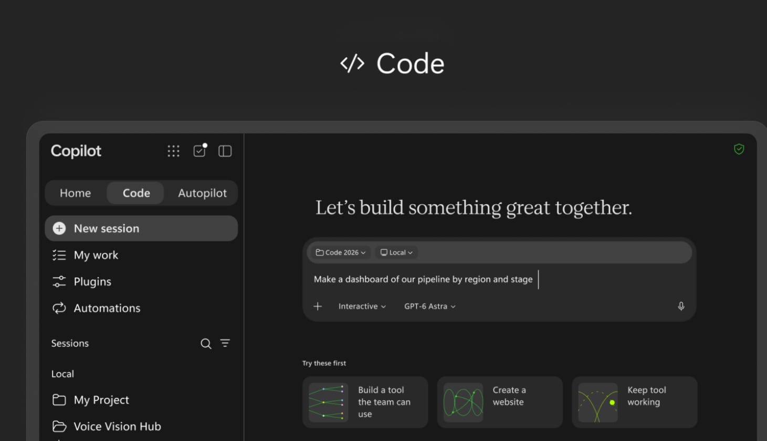Open My work
The image size is (767, 441).
coord(141,255)
